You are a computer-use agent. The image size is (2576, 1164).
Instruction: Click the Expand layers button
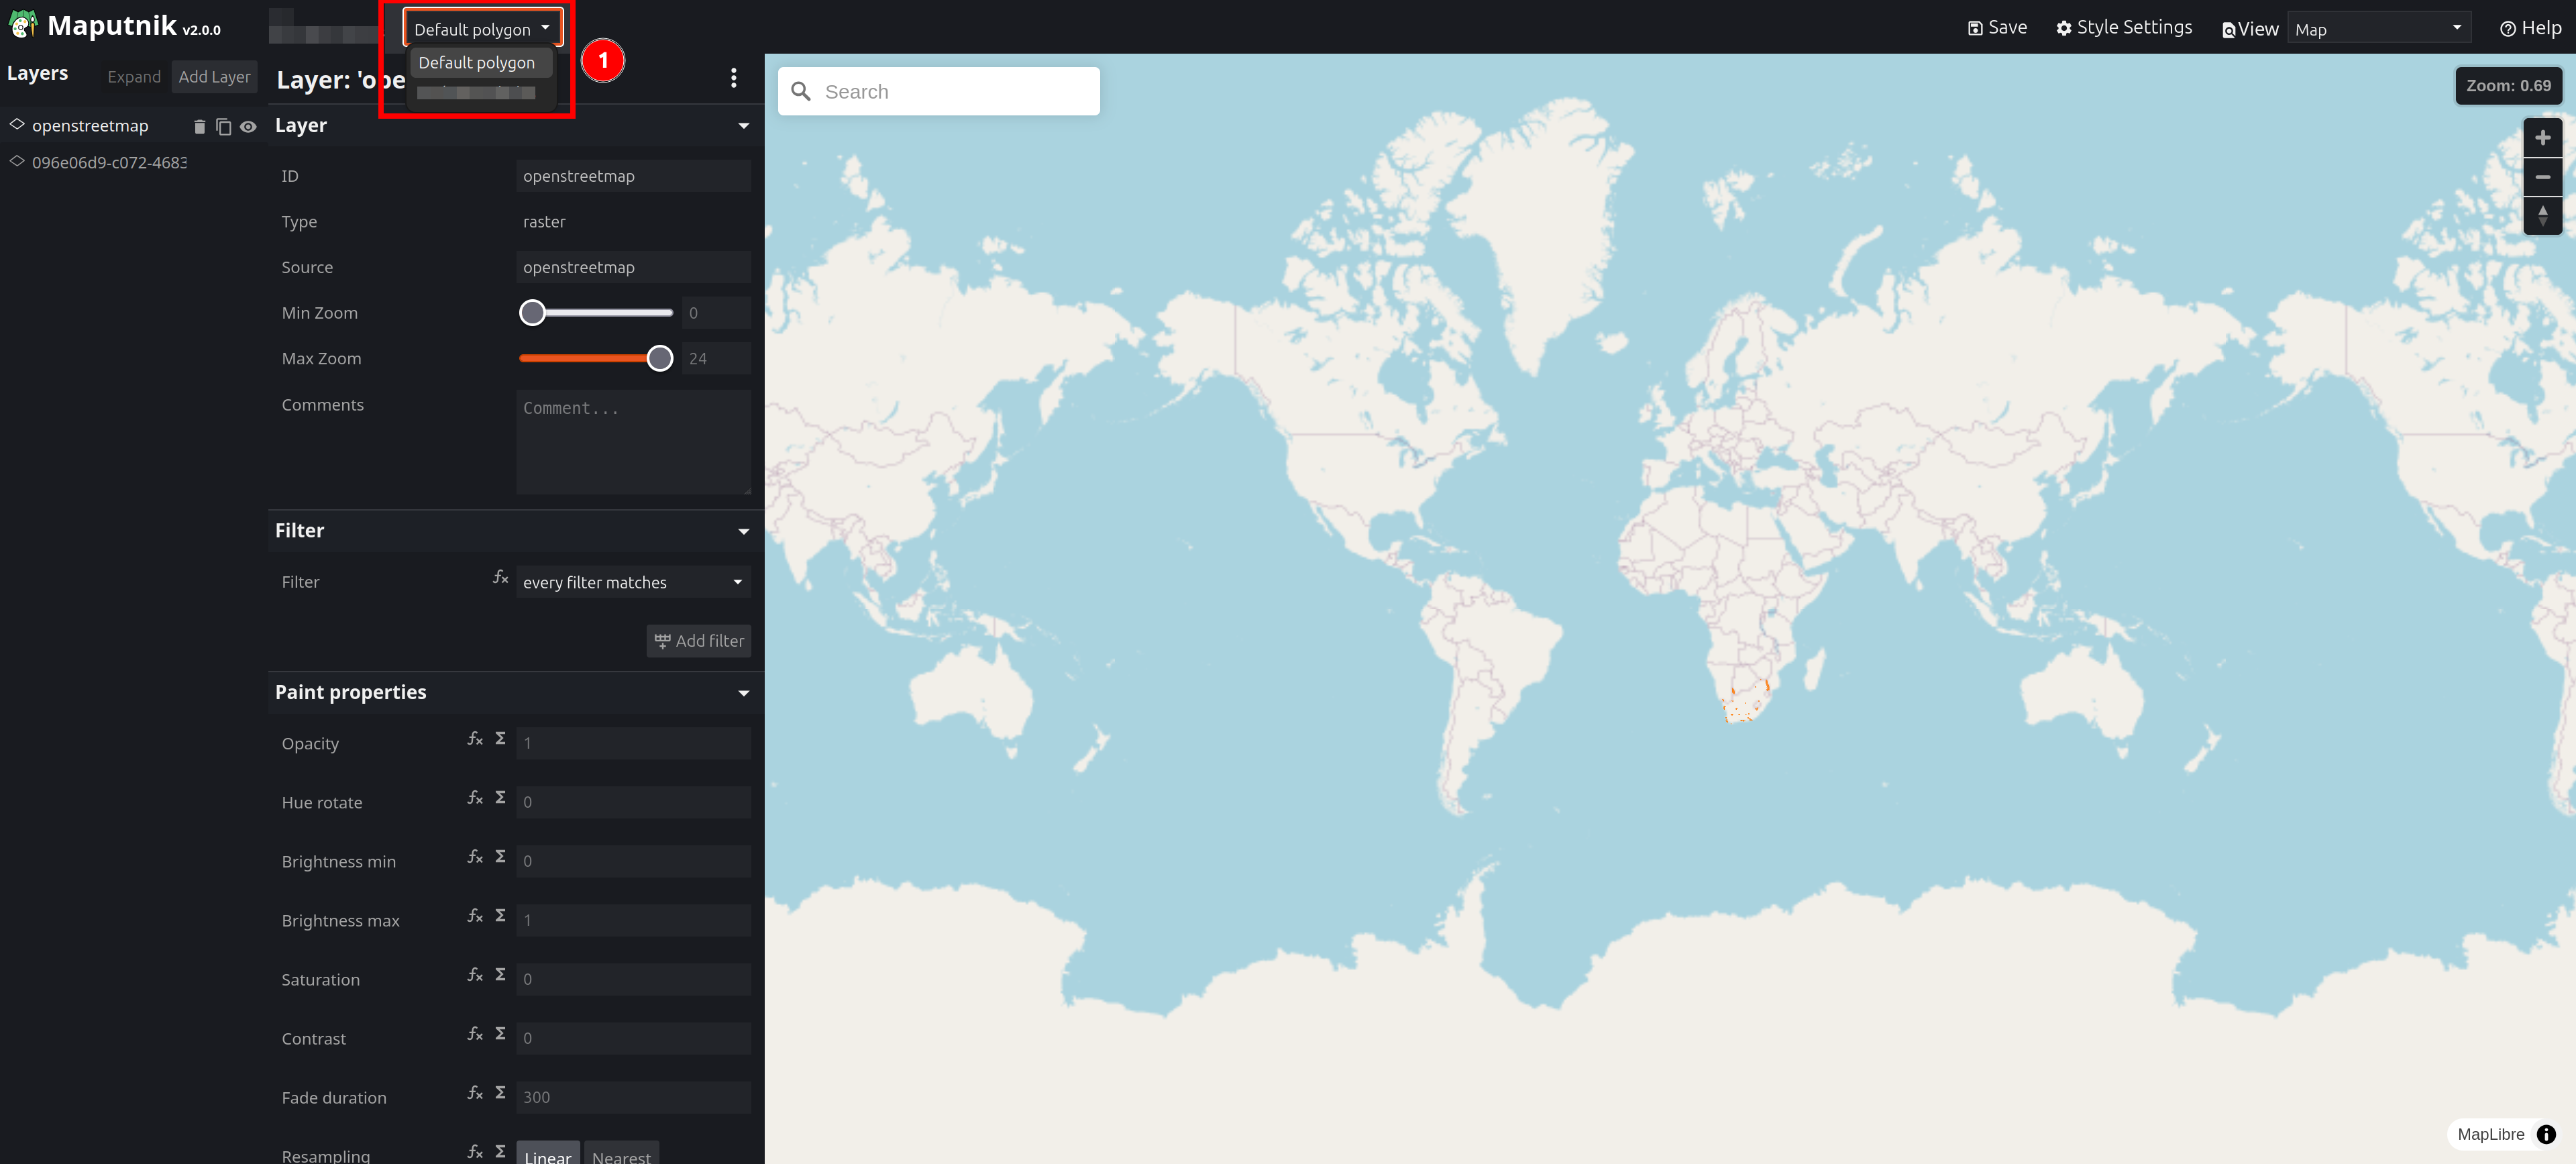pyautogui.click(x=134, y=77)
